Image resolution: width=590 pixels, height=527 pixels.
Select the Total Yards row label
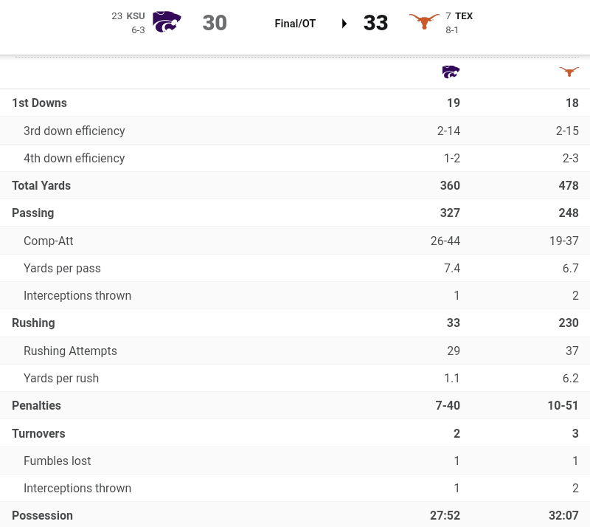pos(41,186)
